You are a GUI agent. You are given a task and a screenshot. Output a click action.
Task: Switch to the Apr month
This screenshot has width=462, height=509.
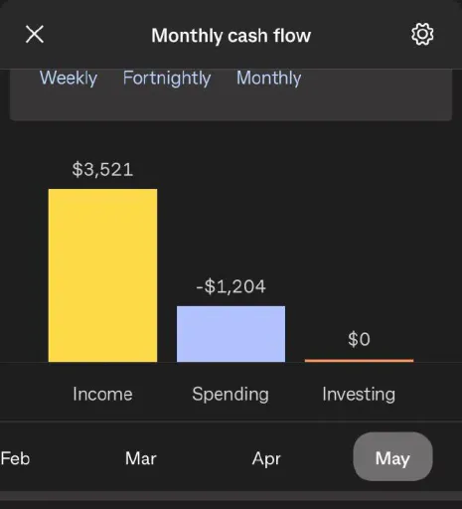266,459
